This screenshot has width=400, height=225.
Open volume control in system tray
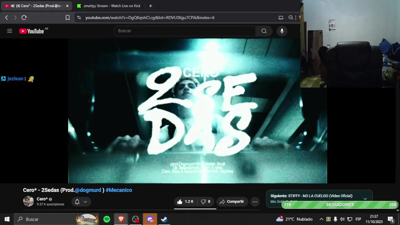click(x=342, y=219)
